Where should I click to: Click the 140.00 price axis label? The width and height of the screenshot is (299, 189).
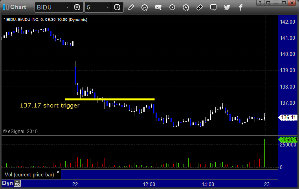[287, 54]
